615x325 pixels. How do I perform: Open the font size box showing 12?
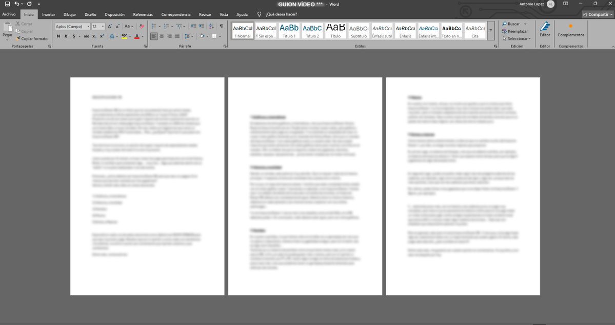tap(98, 26)
